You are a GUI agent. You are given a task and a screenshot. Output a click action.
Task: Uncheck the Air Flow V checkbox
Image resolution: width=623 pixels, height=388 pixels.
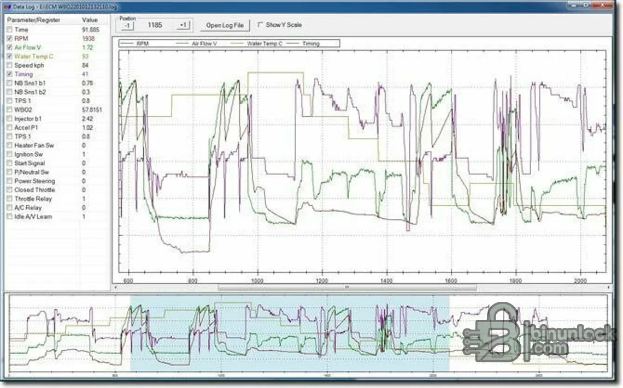click(x=9, y=47)
